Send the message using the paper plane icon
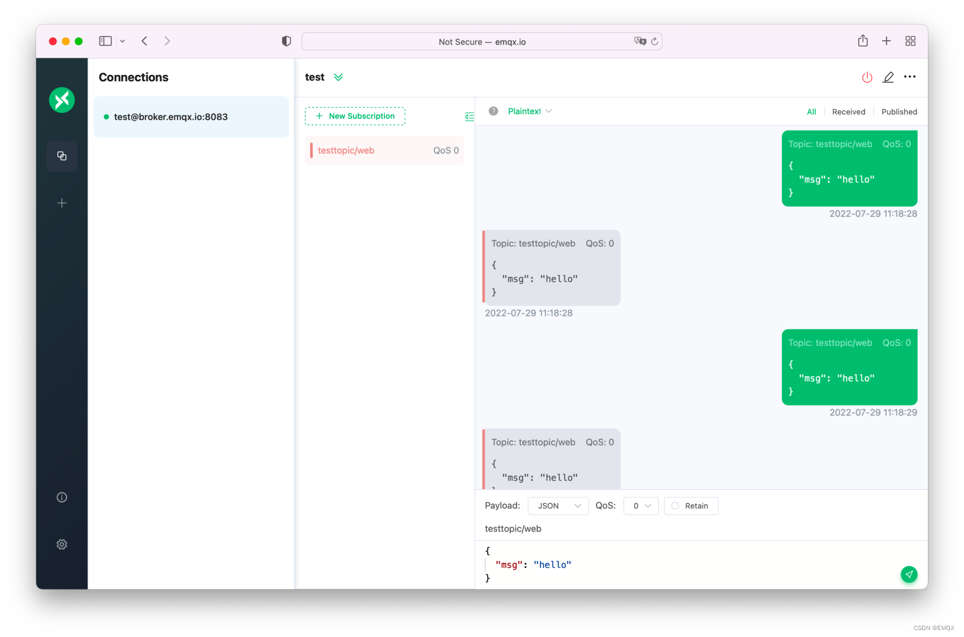The height and width of the screenshot is (637, 964). (909, 574)
